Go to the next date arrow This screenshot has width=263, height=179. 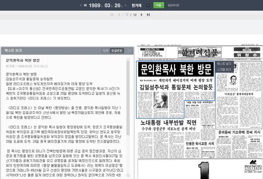coord(126,5)
